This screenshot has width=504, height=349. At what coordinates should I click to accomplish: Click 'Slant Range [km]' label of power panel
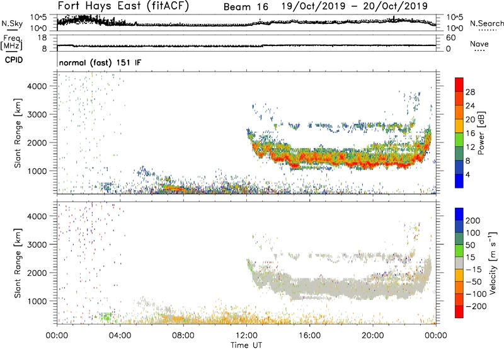(18, 134)
